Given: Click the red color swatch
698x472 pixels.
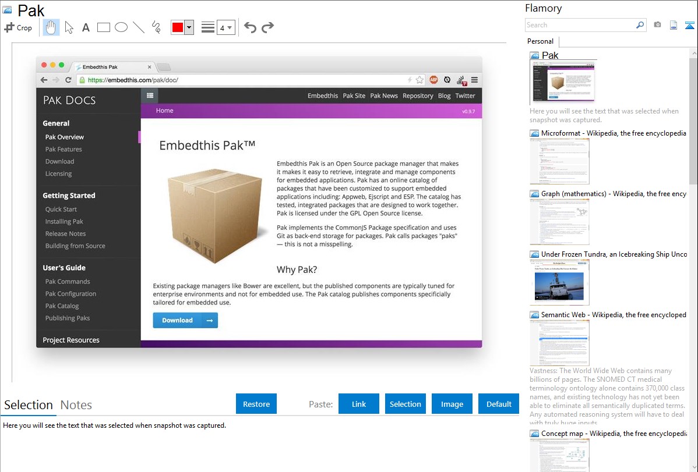Looking at the screenshot, I should pos(178,27).
